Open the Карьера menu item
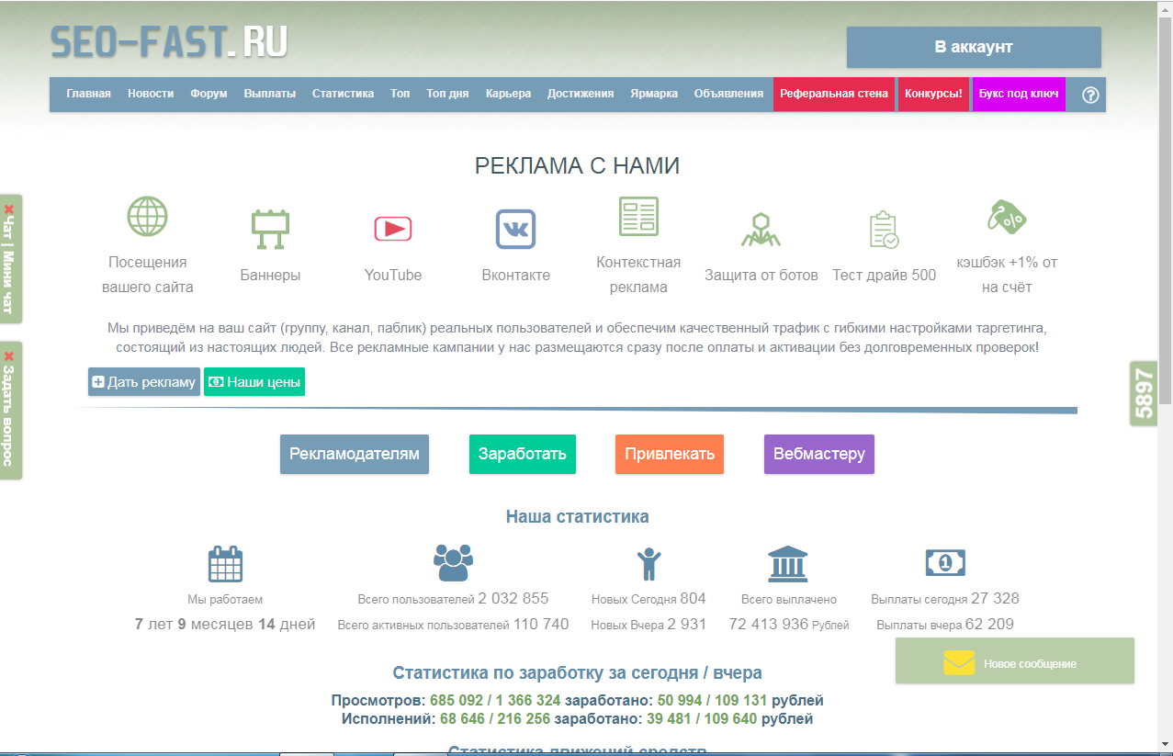Image resolution: width=1173 pixels, height=756 pixels. pyautogui.click(x=508, y=94)
